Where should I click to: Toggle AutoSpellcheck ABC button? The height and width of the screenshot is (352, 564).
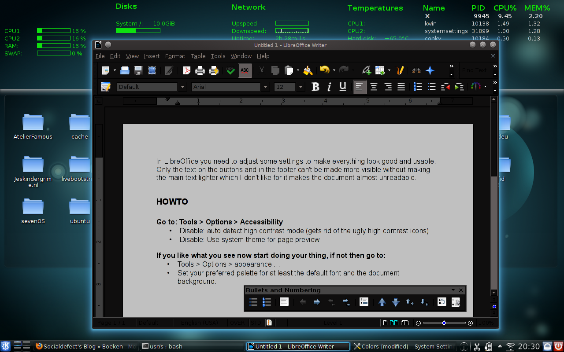[245, 70]
